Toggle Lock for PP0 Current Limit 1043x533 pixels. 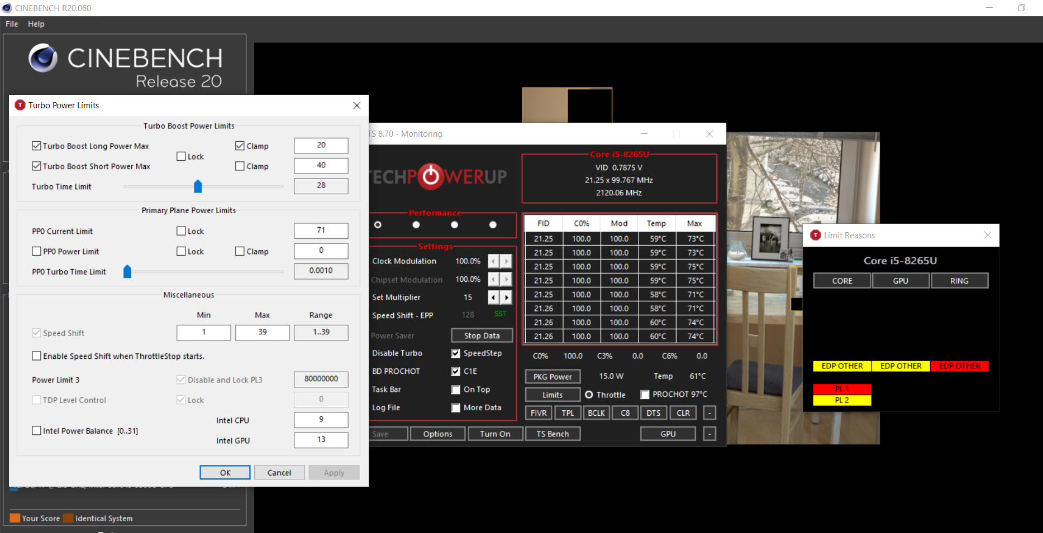[x=181, y=231]
